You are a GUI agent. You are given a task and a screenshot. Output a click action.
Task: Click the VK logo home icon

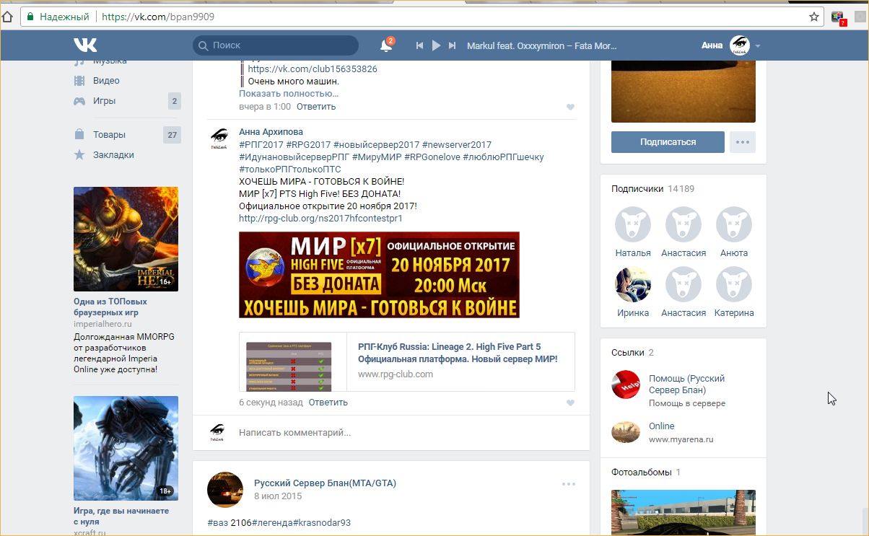point(85,45)
